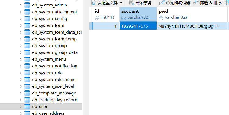Open 筛选 & 排序 filter and sort
Screen dimensions: 229x115
208,3
